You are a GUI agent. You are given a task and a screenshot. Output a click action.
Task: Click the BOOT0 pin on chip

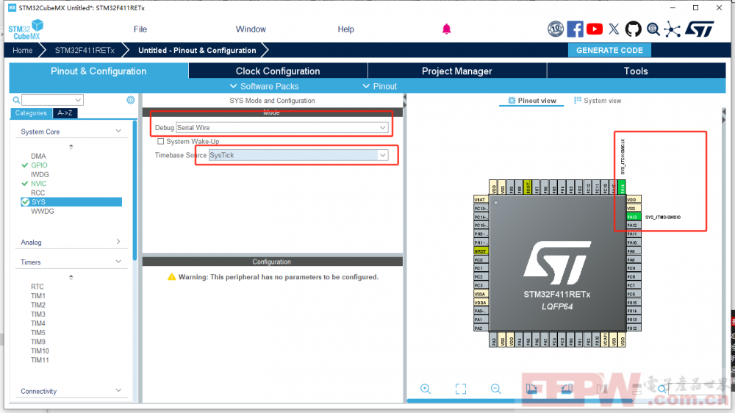pyautogui.click(x=527, y=187)
